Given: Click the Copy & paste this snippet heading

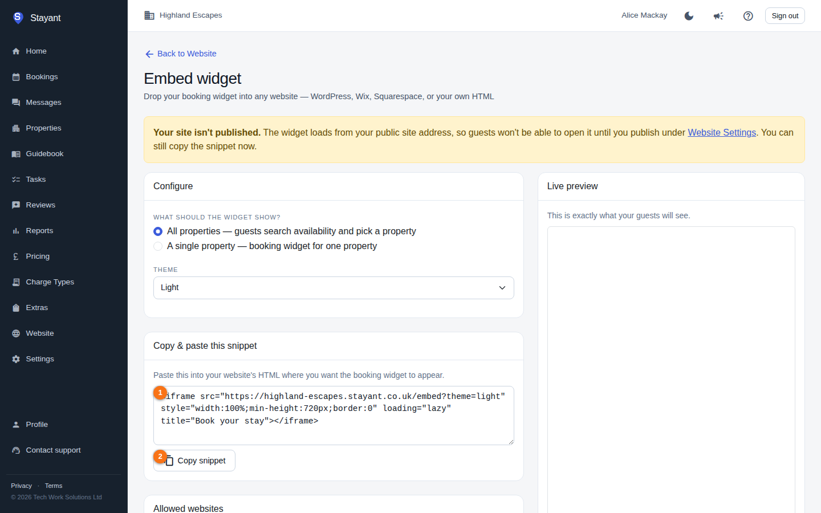Looking at the screenshot, I should click(205, 346).
